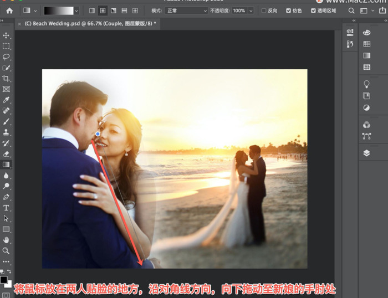Open the Color panel icon
This screenshot has height=298, width=388.
pyautogui.click(x=366, y=32)
